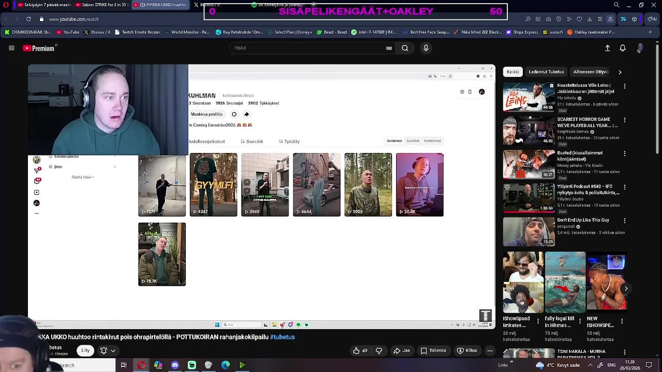
Task: Open options for Busted video
Action: (x=625, y=153)
